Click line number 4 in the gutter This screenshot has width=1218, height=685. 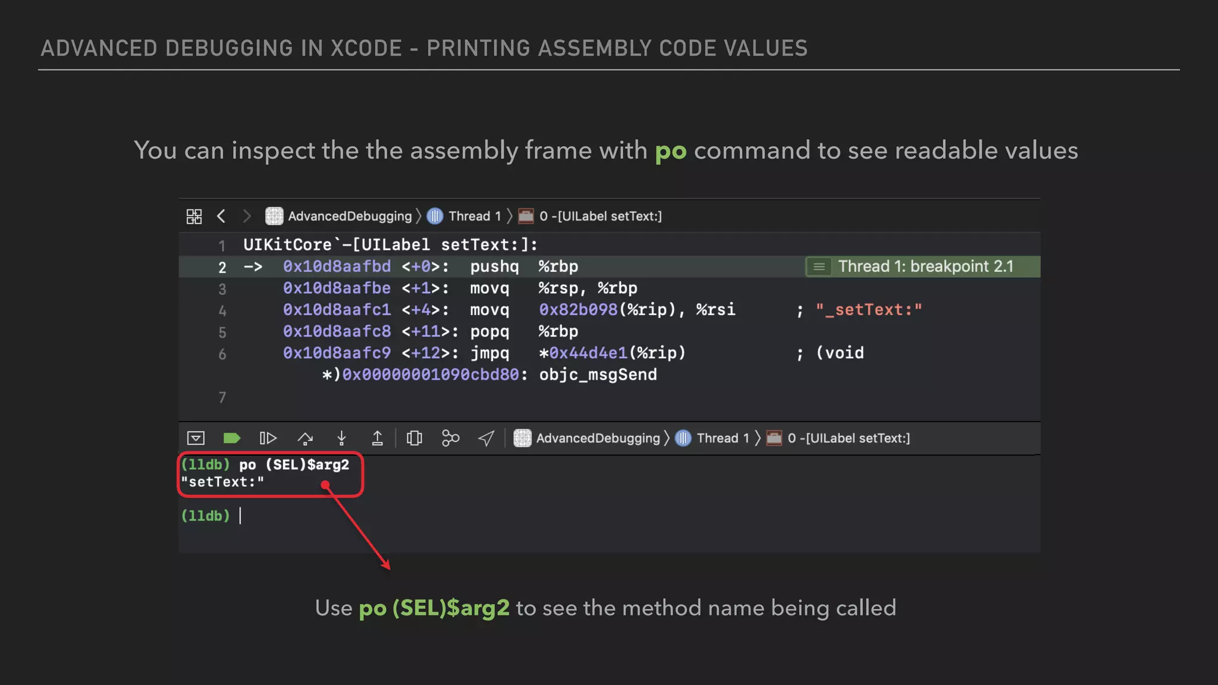(x=222, y=311)
